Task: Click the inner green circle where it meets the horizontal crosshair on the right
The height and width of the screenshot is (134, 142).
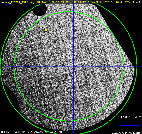Action: (123, 66)
